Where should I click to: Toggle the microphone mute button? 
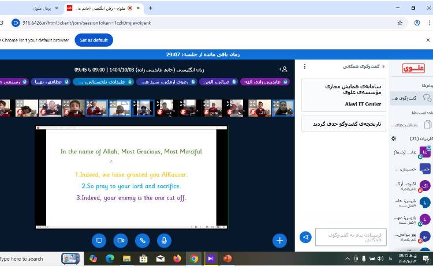pyautogui.click(x=164, y=240)
